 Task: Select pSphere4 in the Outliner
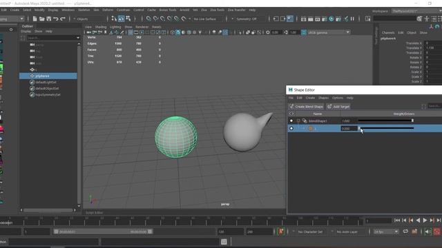point(48,76)
